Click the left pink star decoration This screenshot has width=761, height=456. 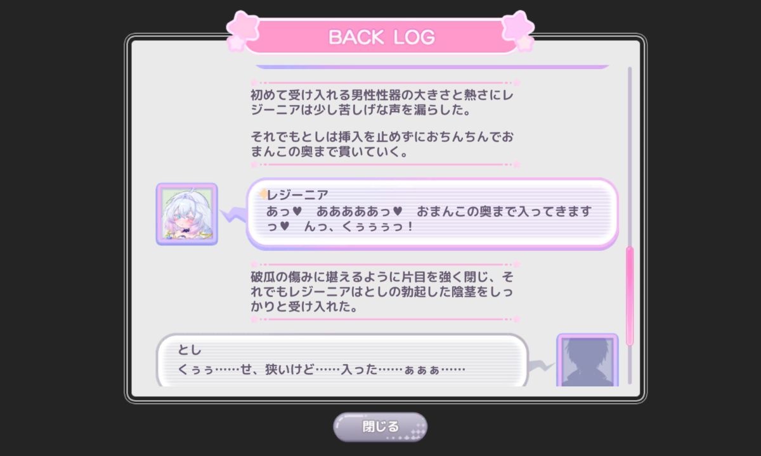[241, 30]
